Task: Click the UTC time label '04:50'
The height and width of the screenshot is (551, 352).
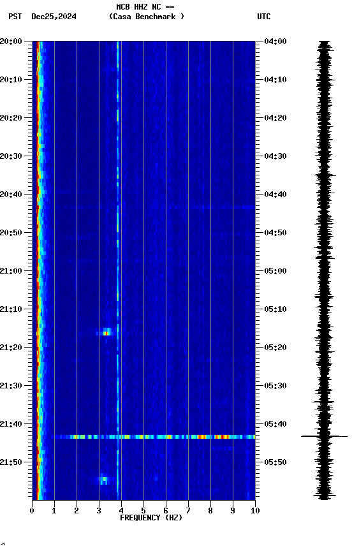Action: click(x=275, y=233)
